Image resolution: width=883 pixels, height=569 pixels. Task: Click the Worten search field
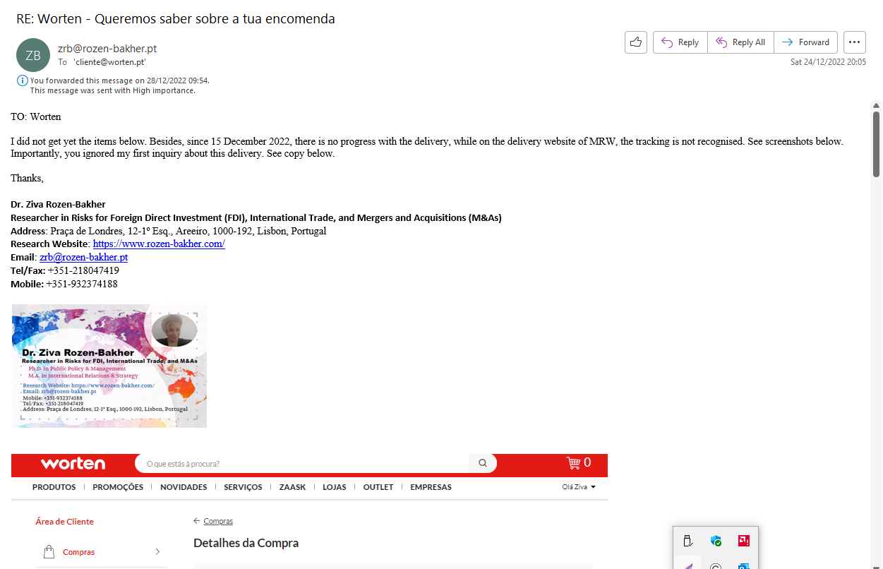pos(302,464)
